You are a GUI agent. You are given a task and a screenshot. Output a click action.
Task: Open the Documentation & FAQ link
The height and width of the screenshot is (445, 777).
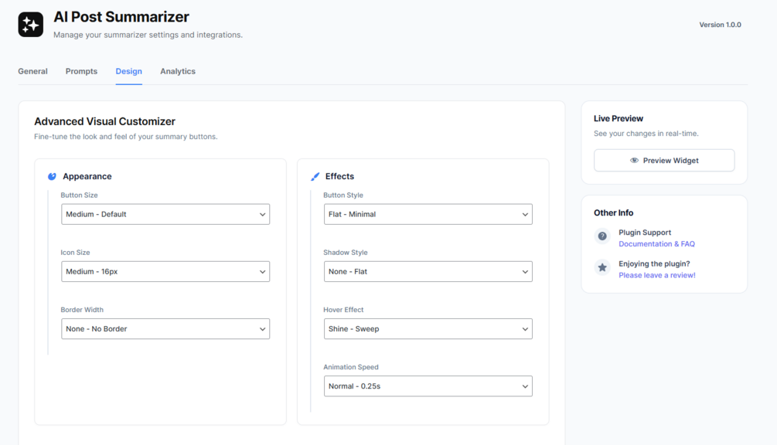pos(656,244)
